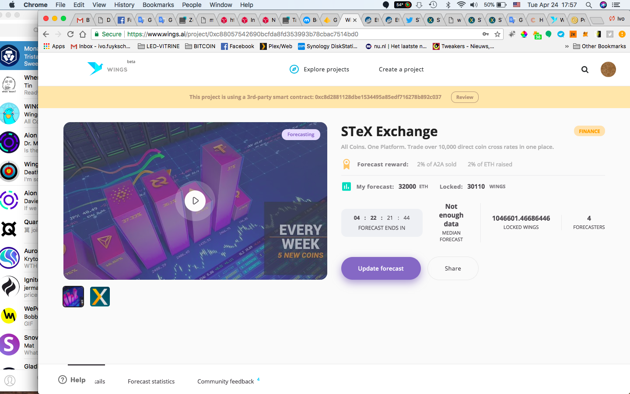Click the forecast reward ribbon icon
The height and width of the screenshot is (394, 630).
[x=346, y=164]
